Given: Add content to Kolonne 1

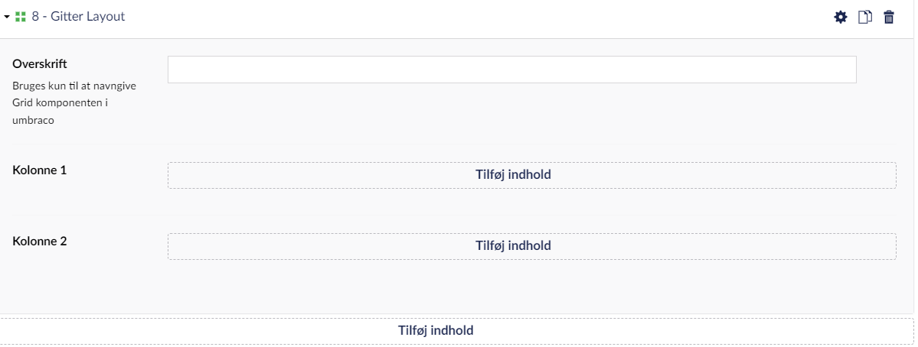Looking at the screenshot, I should pos(531,175).
